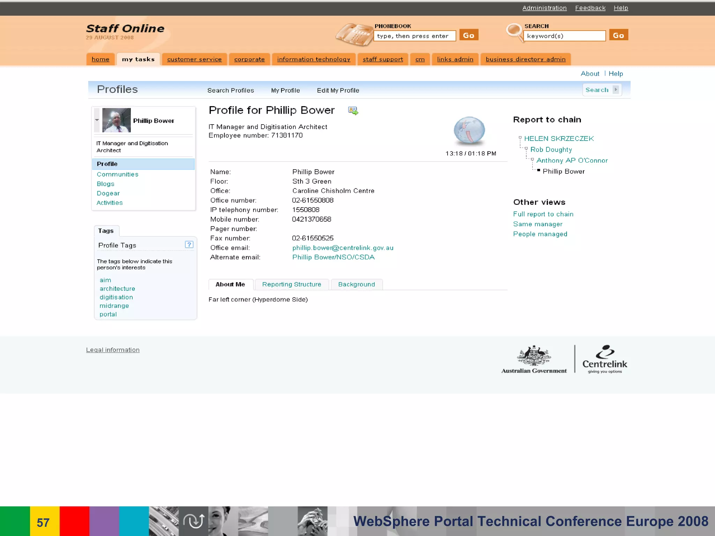Click the architecture tag
The image size is (715, 536).
point(117,289)
